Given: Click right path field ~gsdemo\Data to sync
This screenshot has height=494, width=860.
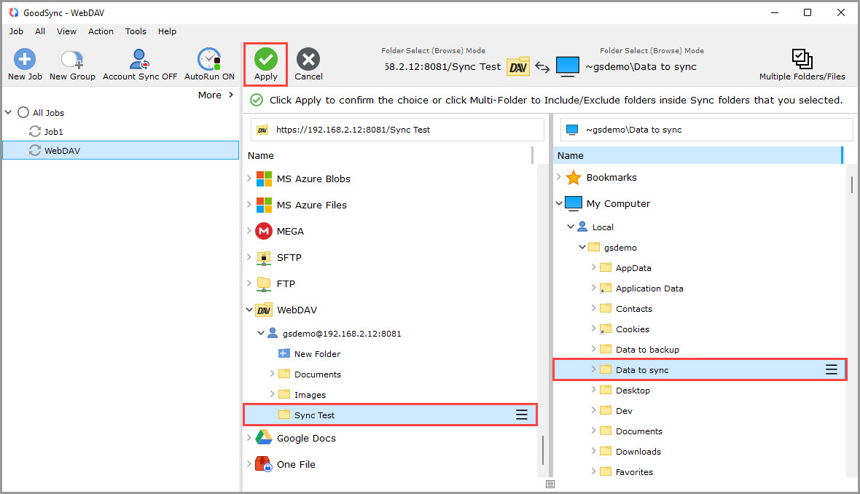Looking at the screenshot, I should click(706, 130).
